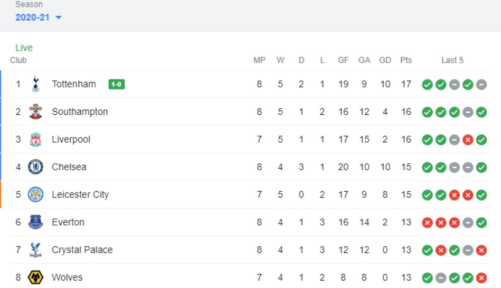Image resolution: width=501 pixels, height=288 pixels.
Task: Open the Southampton team name link
Action: (80, 112)
